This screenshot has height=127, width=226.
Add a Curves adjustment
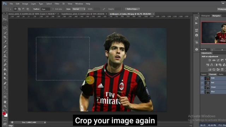tap(218, 60)
